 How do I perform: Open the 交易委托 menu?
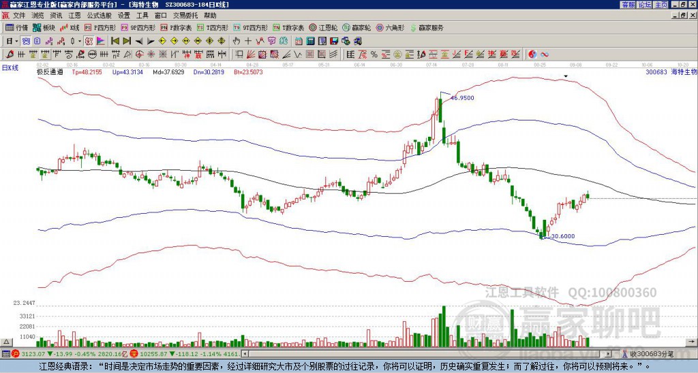click(185, 16)
